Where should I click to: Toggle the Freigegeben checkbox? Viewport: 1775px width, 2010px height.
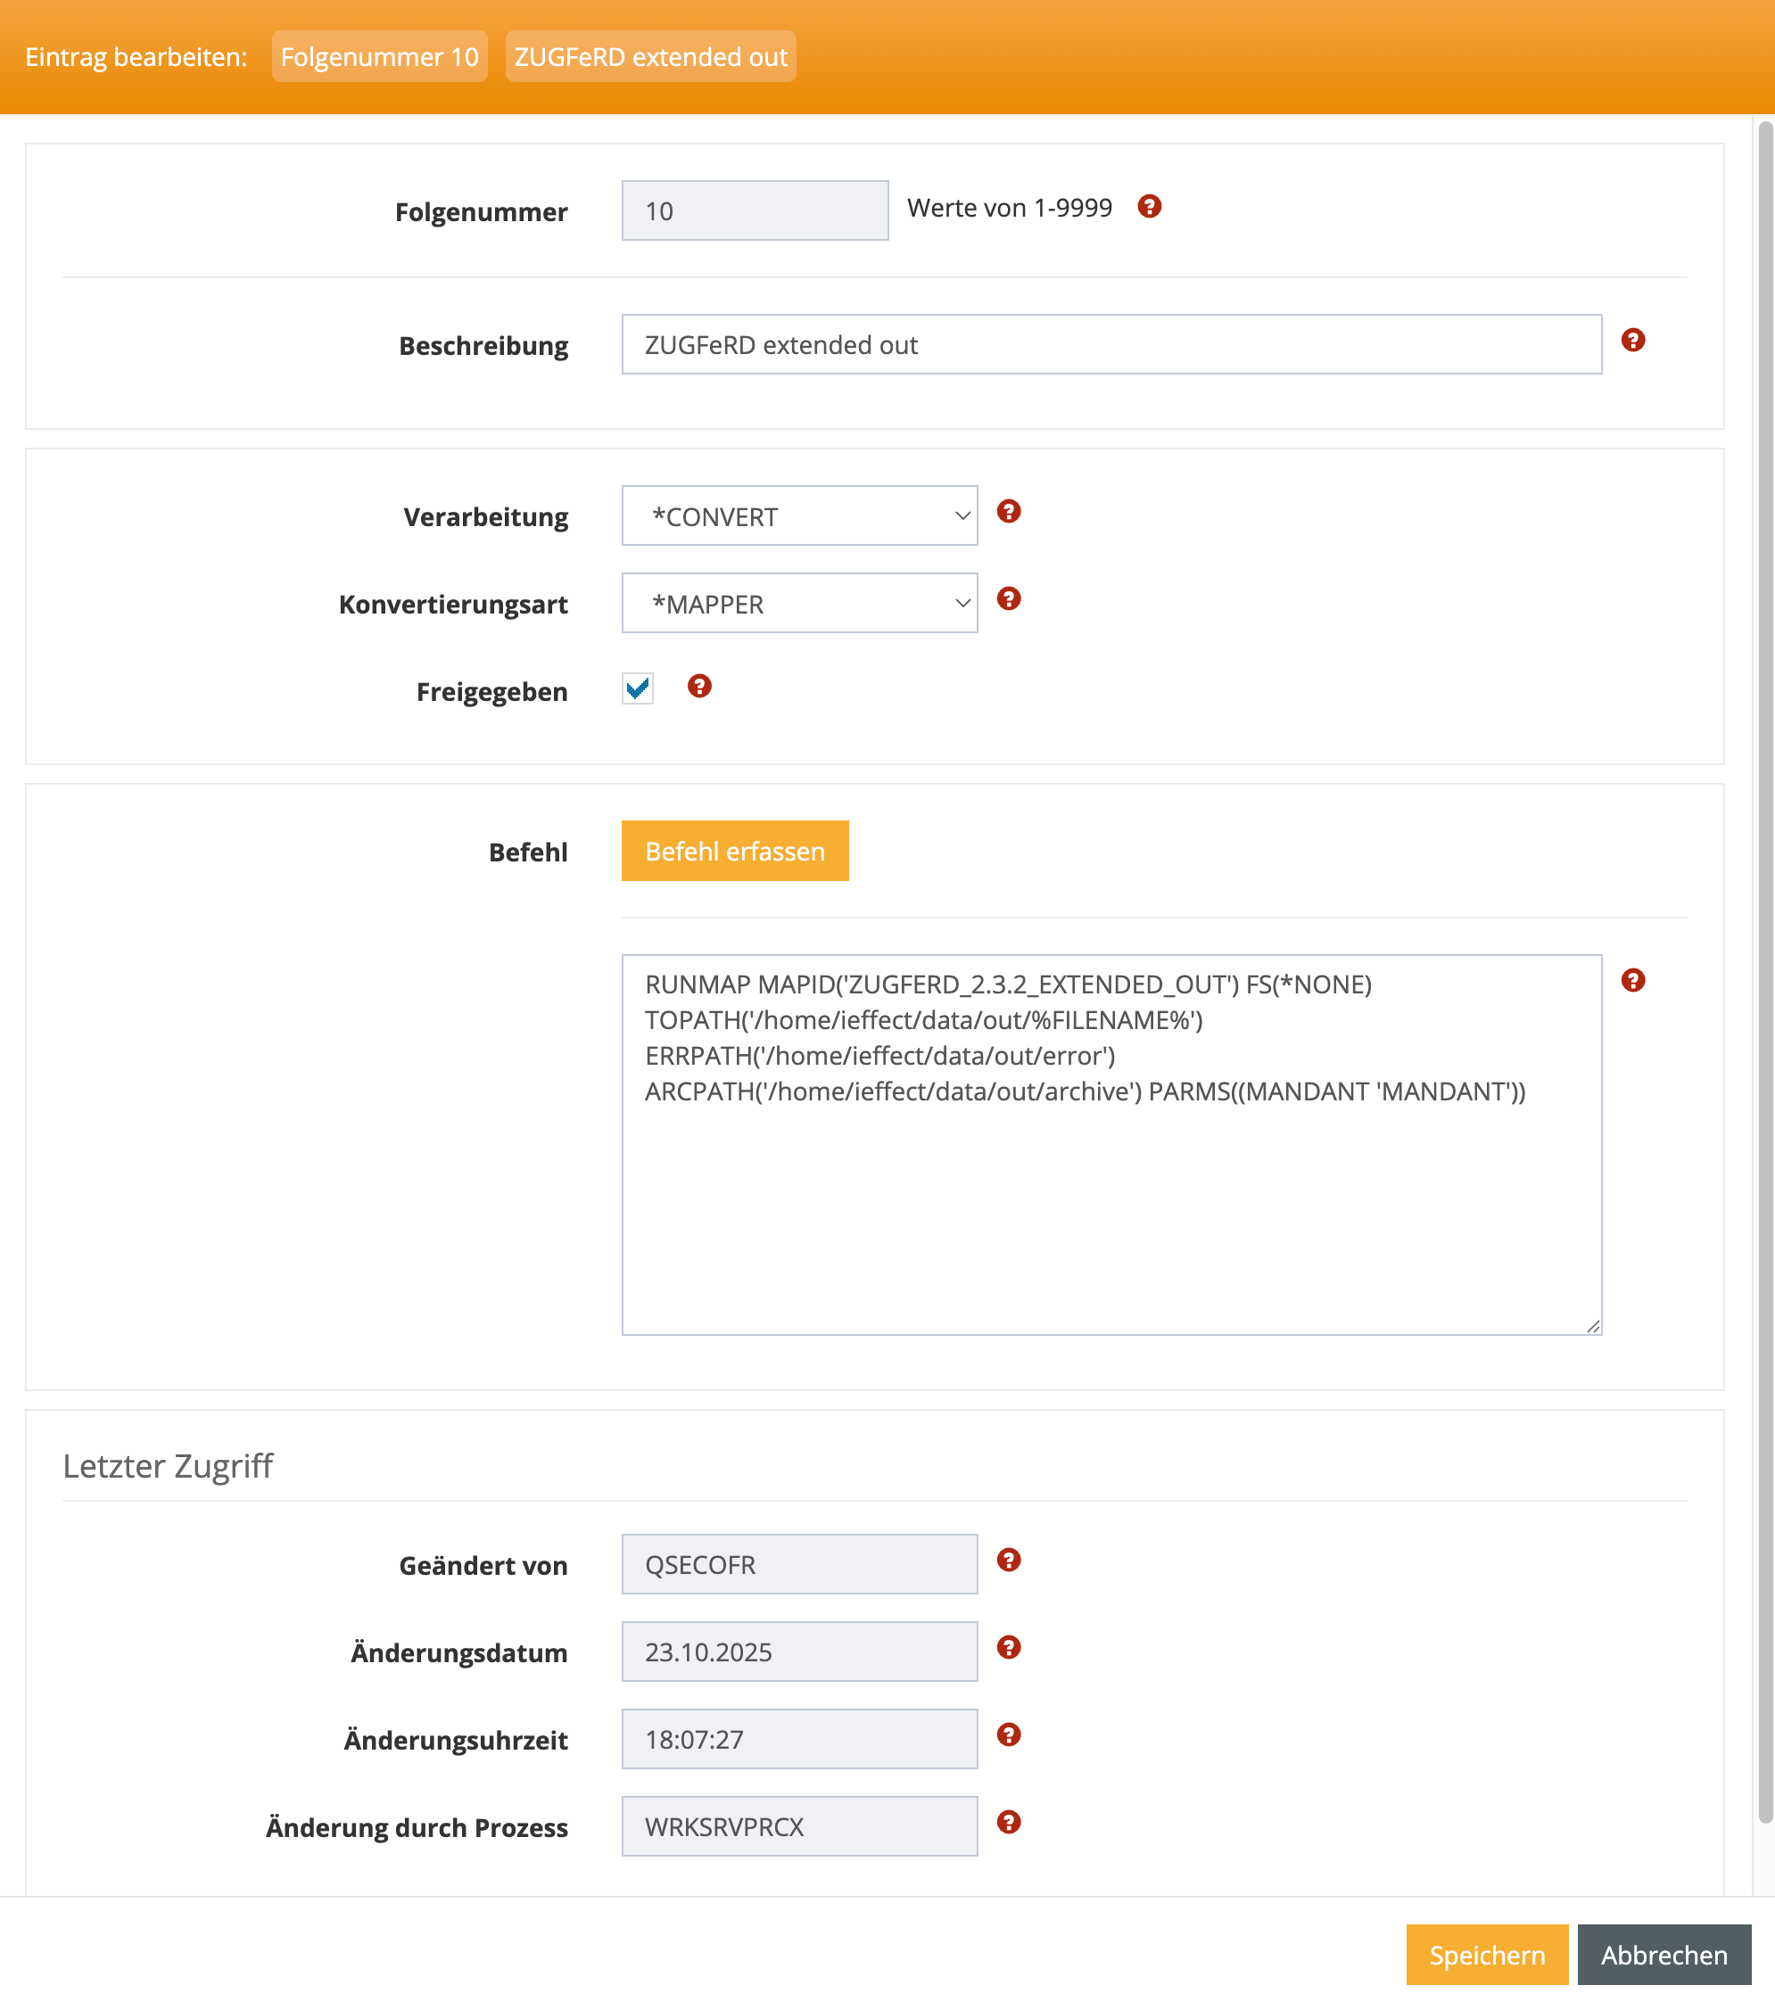(x=637, y=688)
